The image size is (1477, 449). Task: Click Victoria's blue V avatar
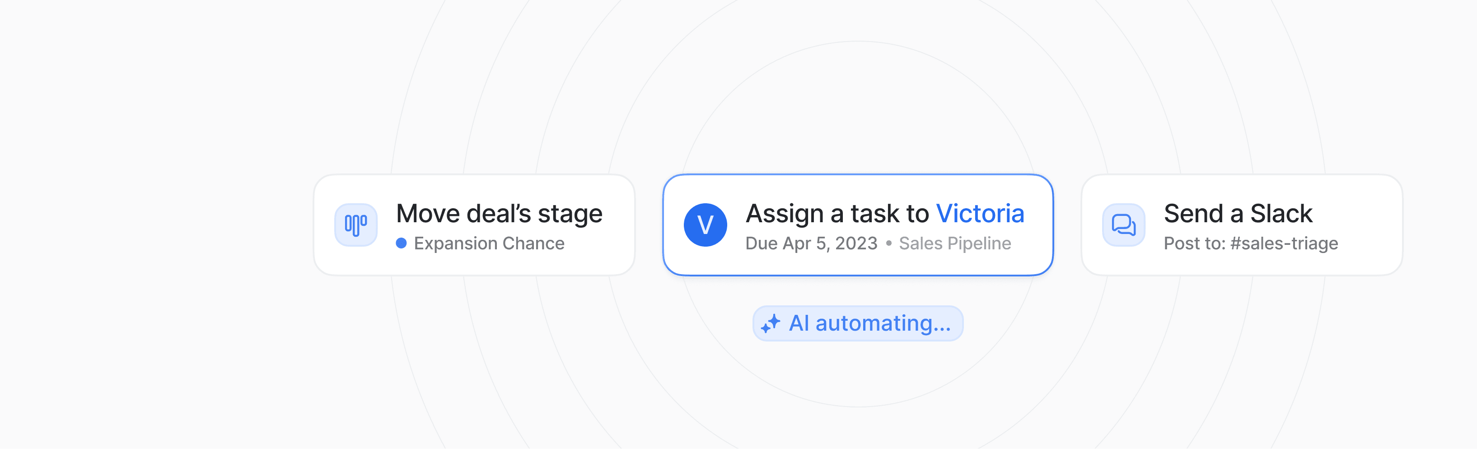(705, 225)
